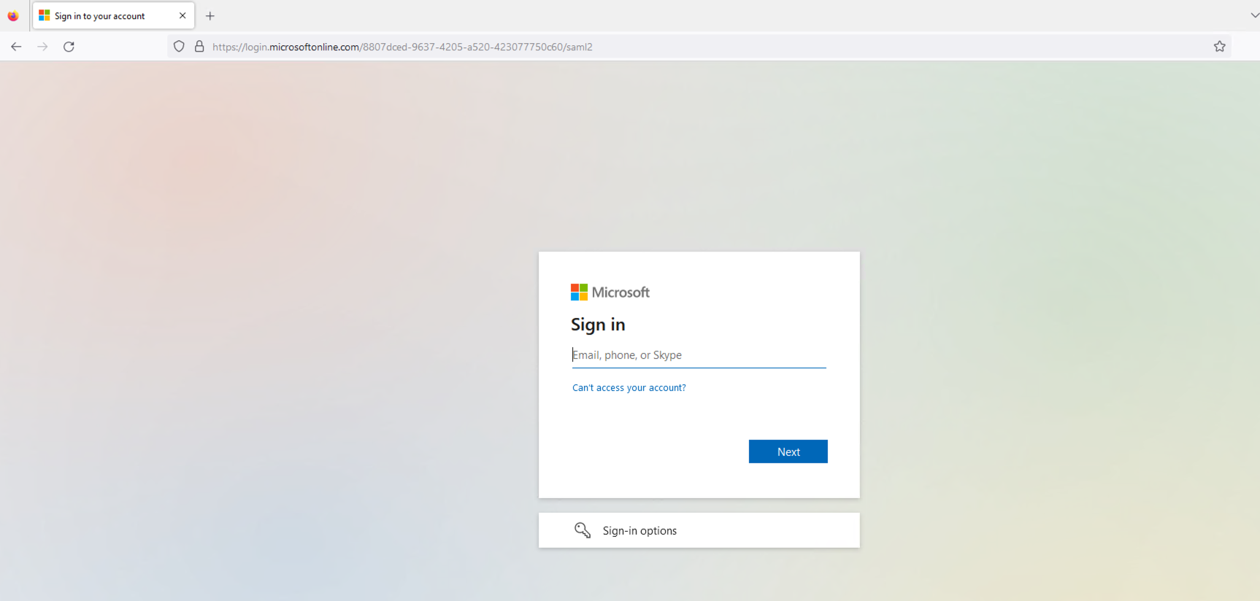
Task: Click the Next button
Action: [788, 451]
